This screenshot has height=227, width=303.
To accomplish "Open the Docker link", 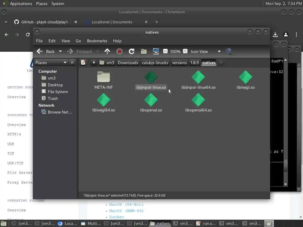I will pos(117,217).
